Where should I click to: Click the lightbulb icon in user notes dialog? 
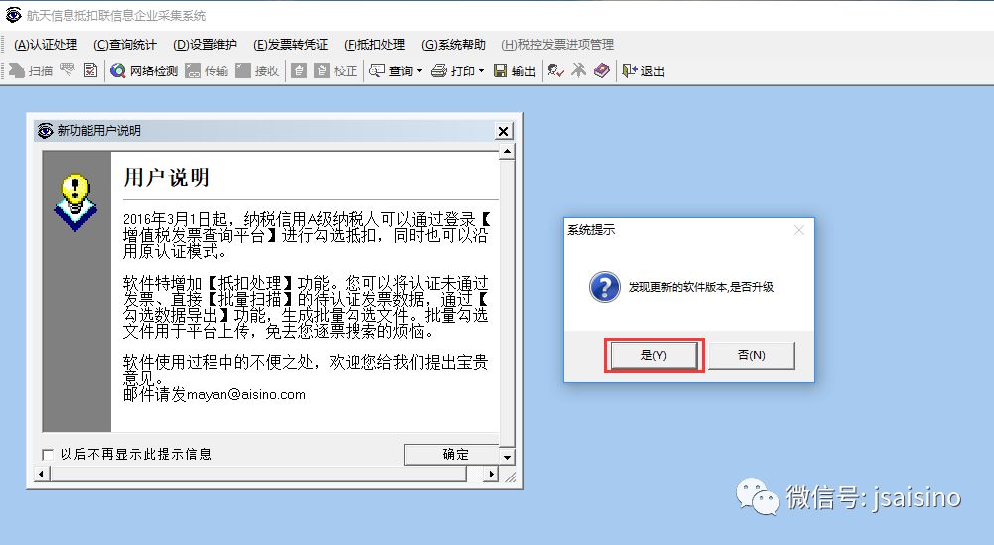75,203
